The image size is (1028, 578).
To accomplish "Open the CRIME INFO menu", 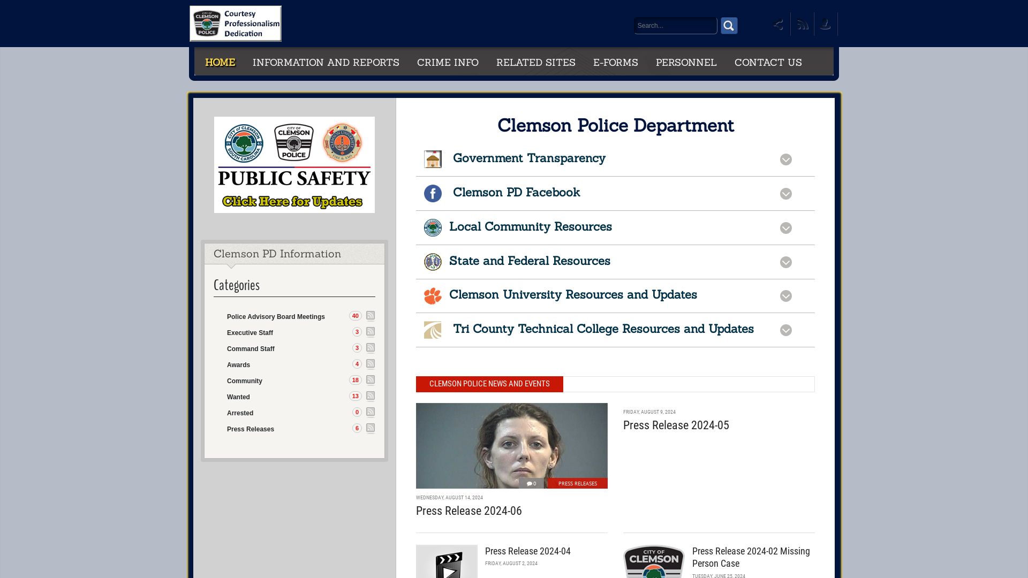I will coord(448,62).
